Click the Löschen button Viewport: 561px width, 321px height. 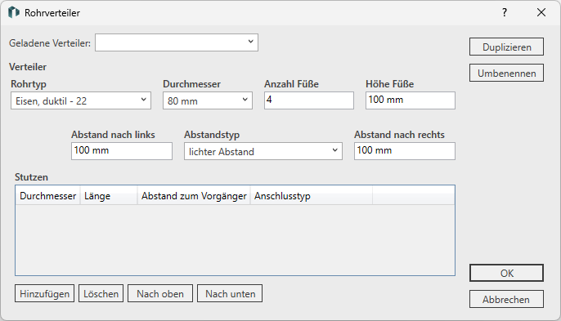(x=101, y=293)
